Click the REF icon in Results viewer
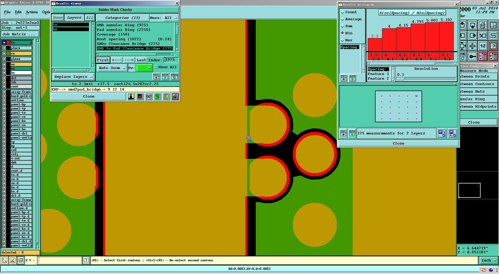This screenshot has height=274, width=499. tap(165, 77)
